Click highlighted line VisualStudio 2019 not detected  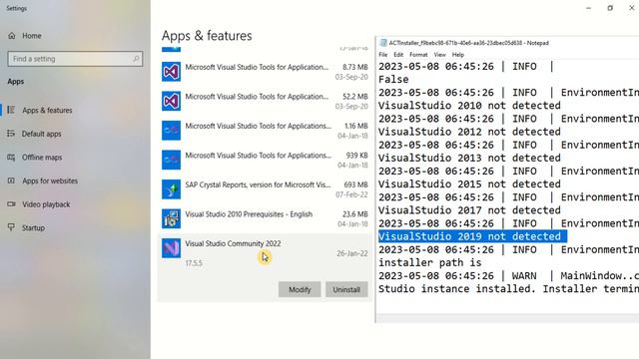472,236
